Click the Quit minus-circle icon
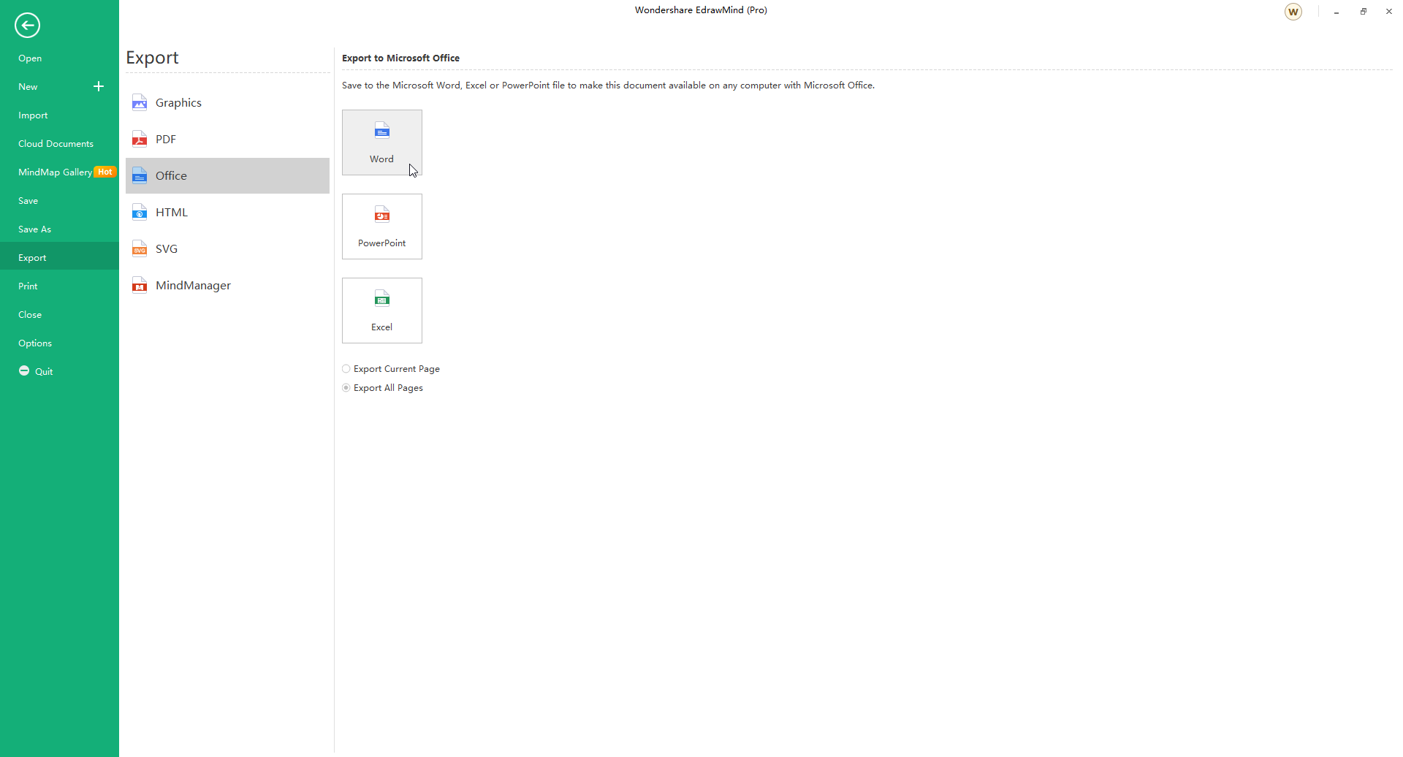This screenshot has height=757, width=1403. [24, 371]
